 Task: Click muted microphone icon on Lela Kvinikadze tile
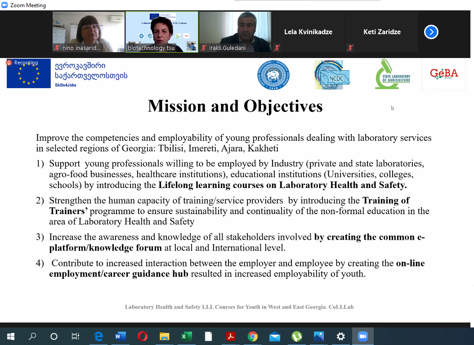point(277,48)
